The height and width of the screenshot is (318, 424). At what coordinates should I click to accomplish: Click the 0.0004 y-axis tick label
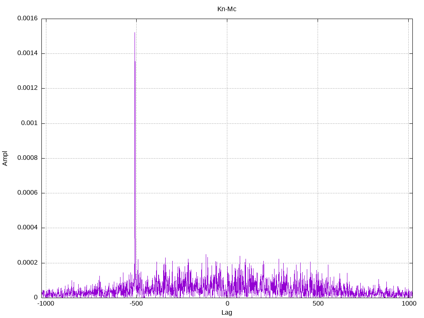click(x=27, y=228)
